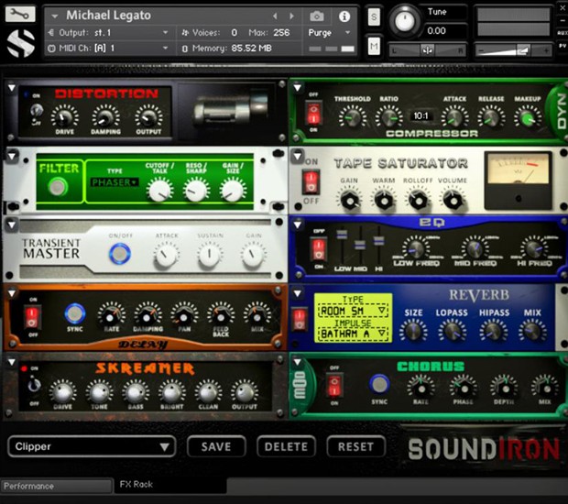Click the Delay Feedback knob

point(221,317)
